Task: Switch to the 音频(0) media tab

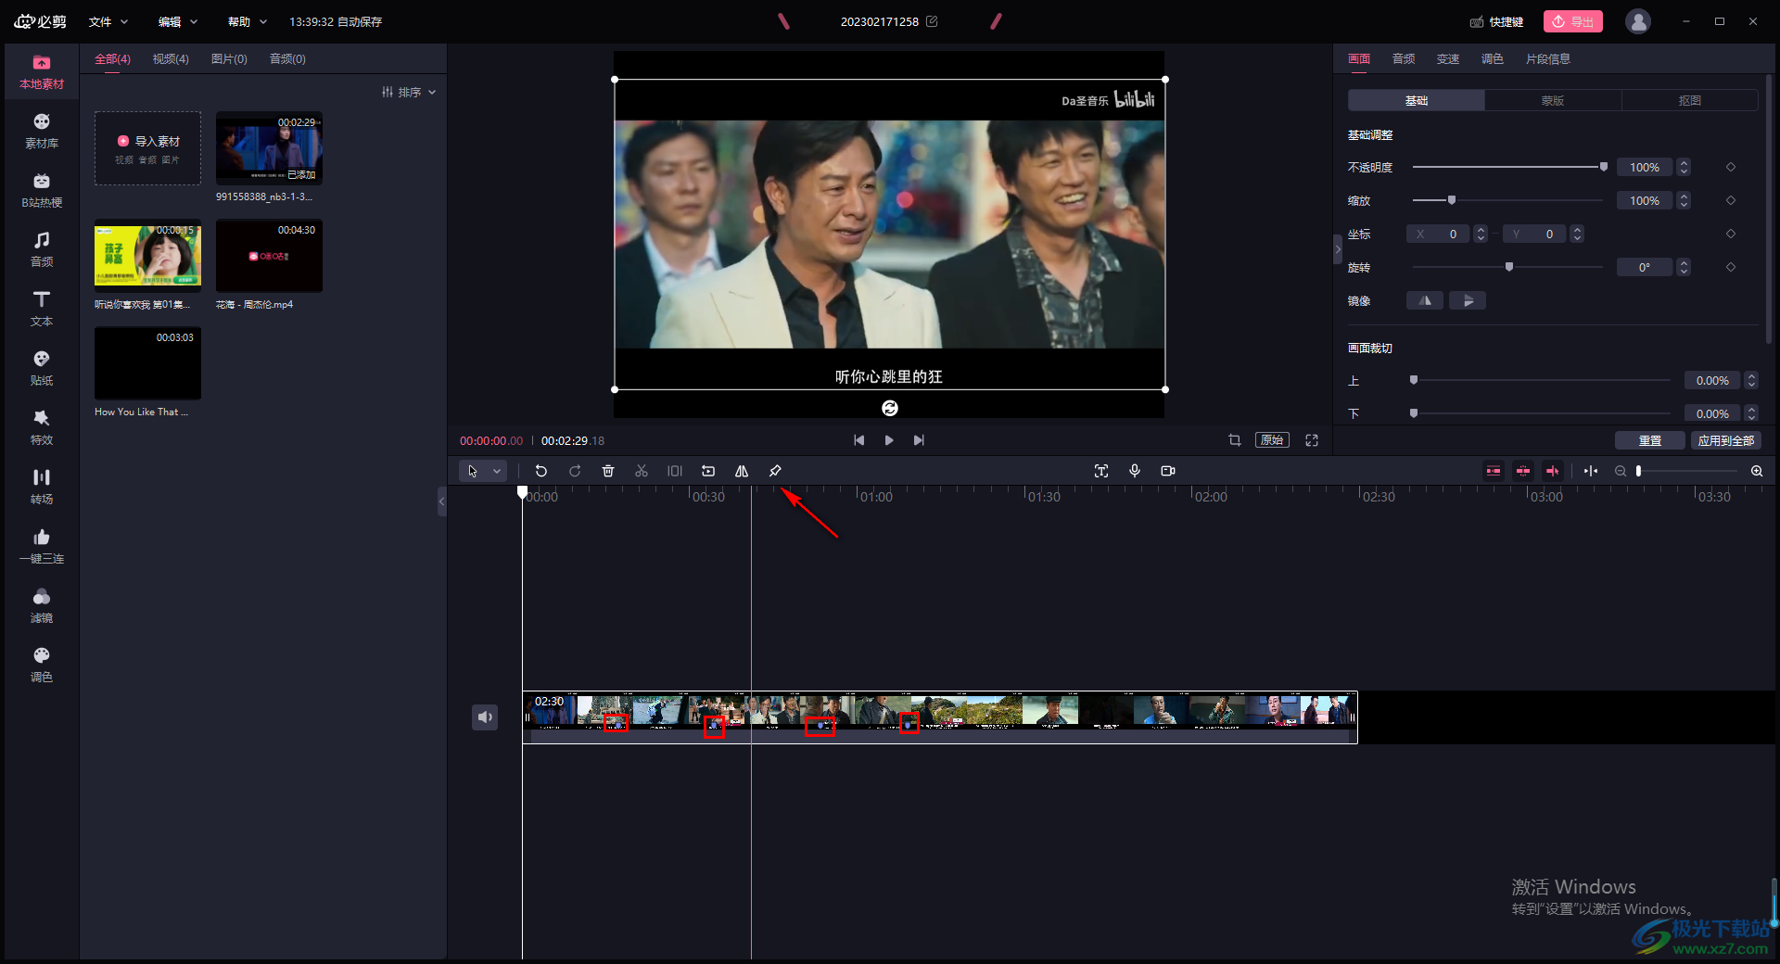Action: click(x=287, y=58)
